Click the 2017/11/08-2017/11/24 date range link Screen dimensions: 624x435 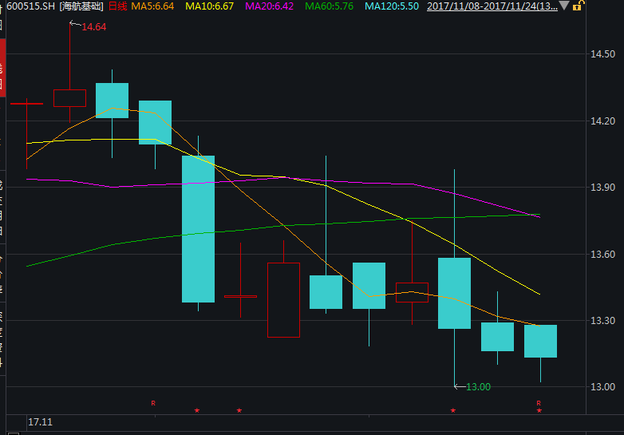pyautogui.click(x=492, y=6)
